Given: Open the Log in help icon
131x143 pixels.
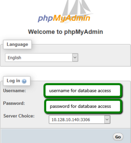Looking at the screenshot, I should pyautogui.click(x=24, y=81).
